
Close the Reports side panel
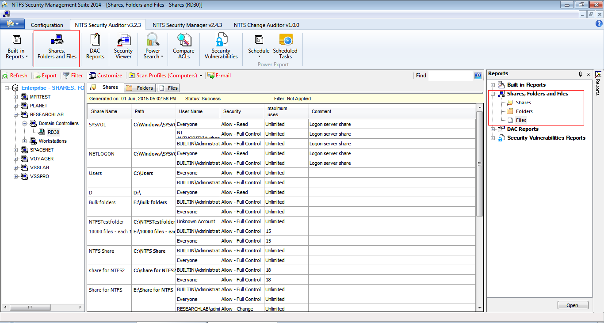[x=589, y=74]
